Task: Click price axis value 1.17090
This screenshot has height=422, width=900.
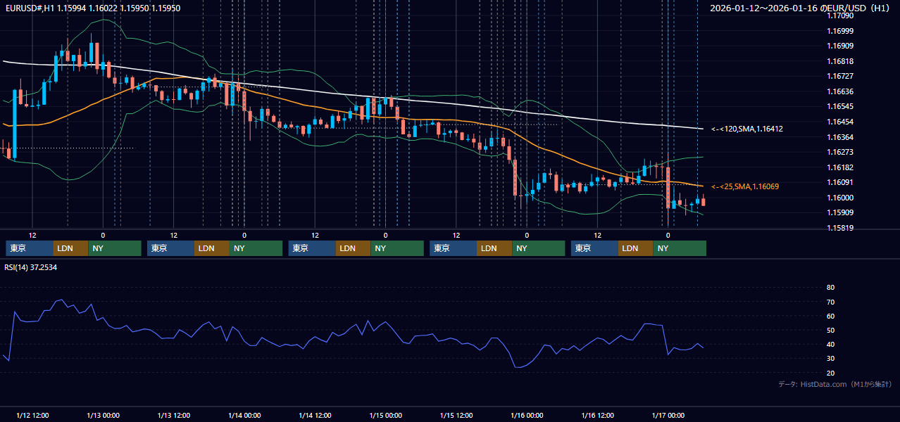Action: click(x=839, y=15)
